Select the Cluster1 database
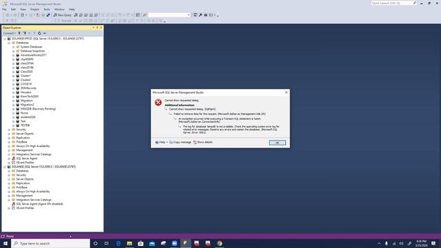 tap(25, 76)
